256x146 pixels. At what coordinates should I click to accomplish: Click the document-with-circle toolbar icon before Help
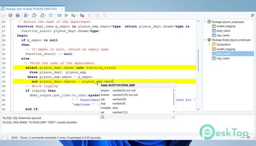coord(42,15)
